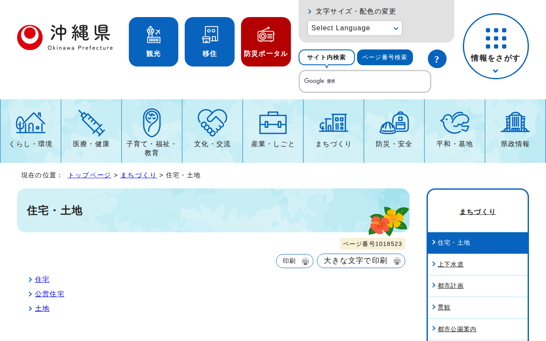This screenshot has height=341, width=546.
Task: Select the 医療・健康 syringe icon
Action: click(x=91, y=123)
